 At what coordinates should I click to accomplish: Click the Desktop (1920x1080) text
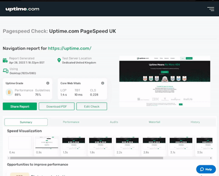23,73
